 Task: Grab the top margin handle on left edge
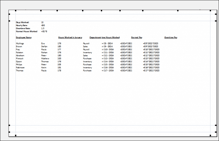pos(9,21)
